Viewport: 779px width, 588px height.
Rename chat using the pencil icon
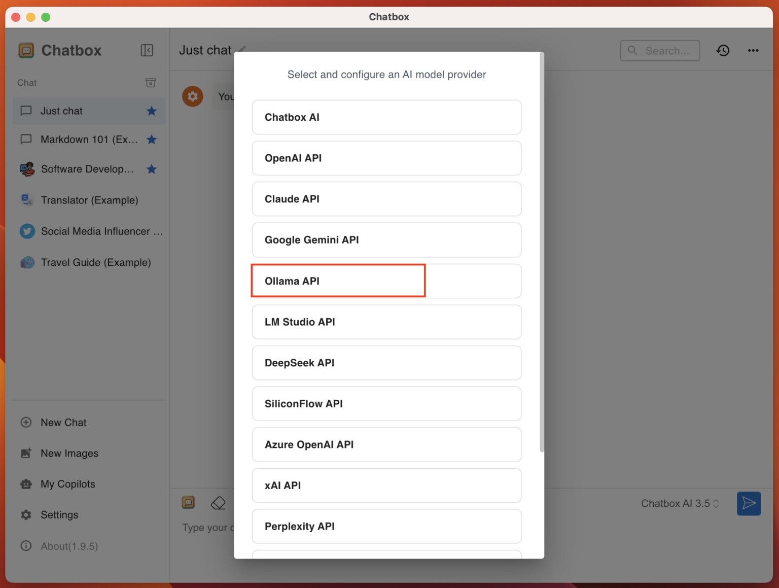[242, 49]
